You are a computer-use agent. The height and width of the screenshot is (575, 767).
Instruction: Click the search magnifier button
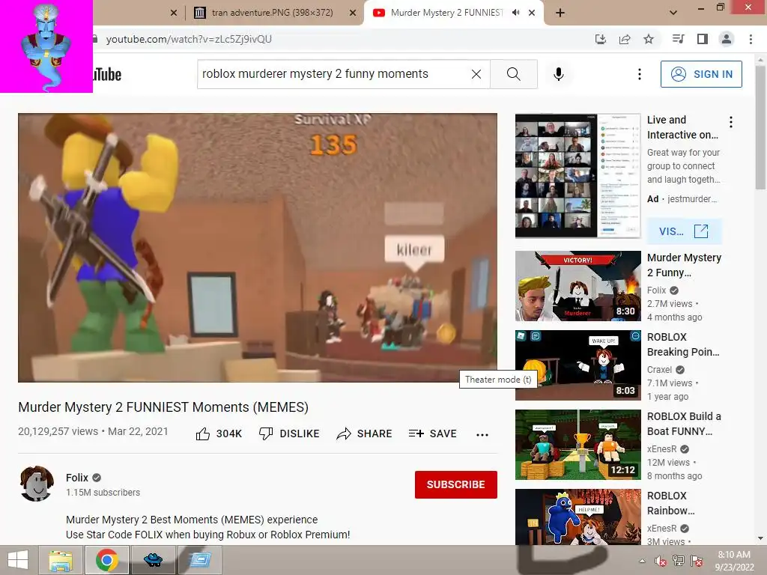514,74
